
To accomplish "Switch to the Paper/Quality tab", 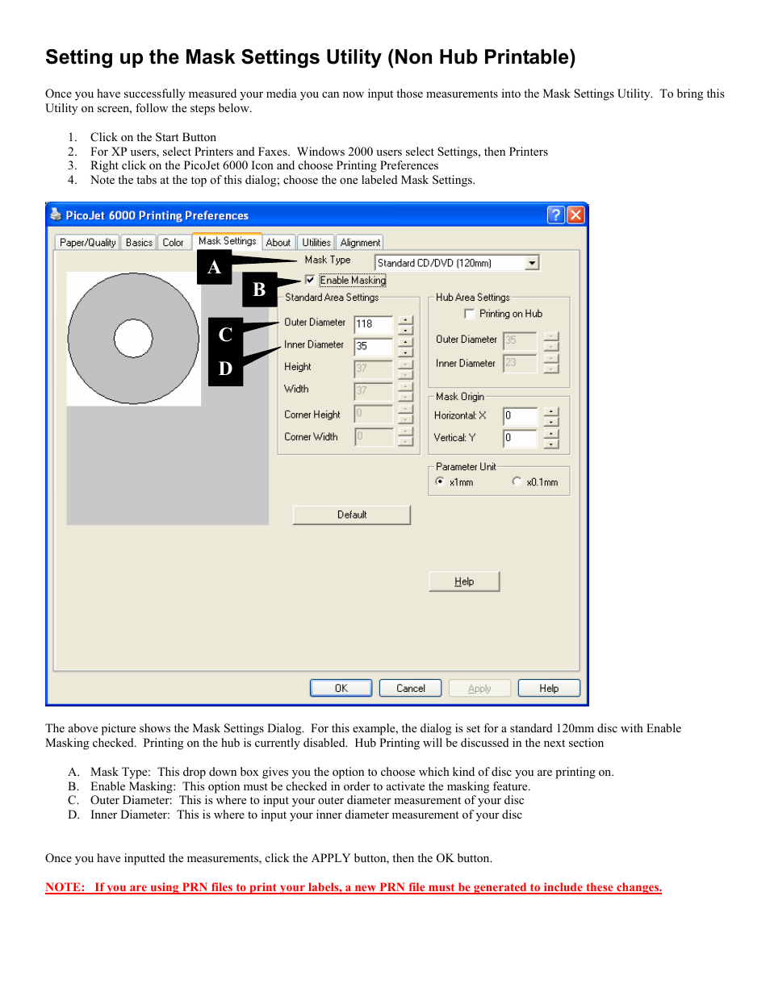I will [87, 243].
